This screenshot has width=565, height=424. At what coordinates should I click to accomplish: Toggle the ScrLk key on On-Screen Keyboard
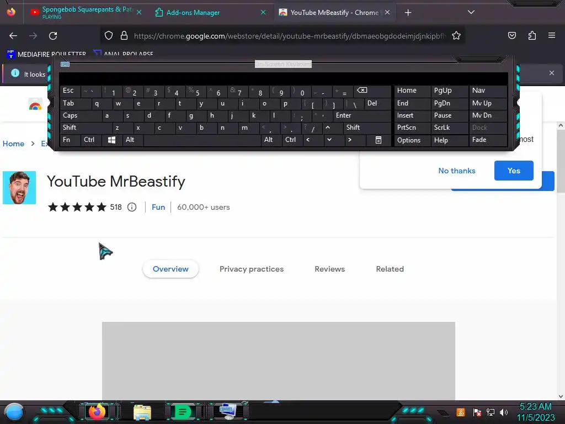pyautogui.click(x=449, y=128)
